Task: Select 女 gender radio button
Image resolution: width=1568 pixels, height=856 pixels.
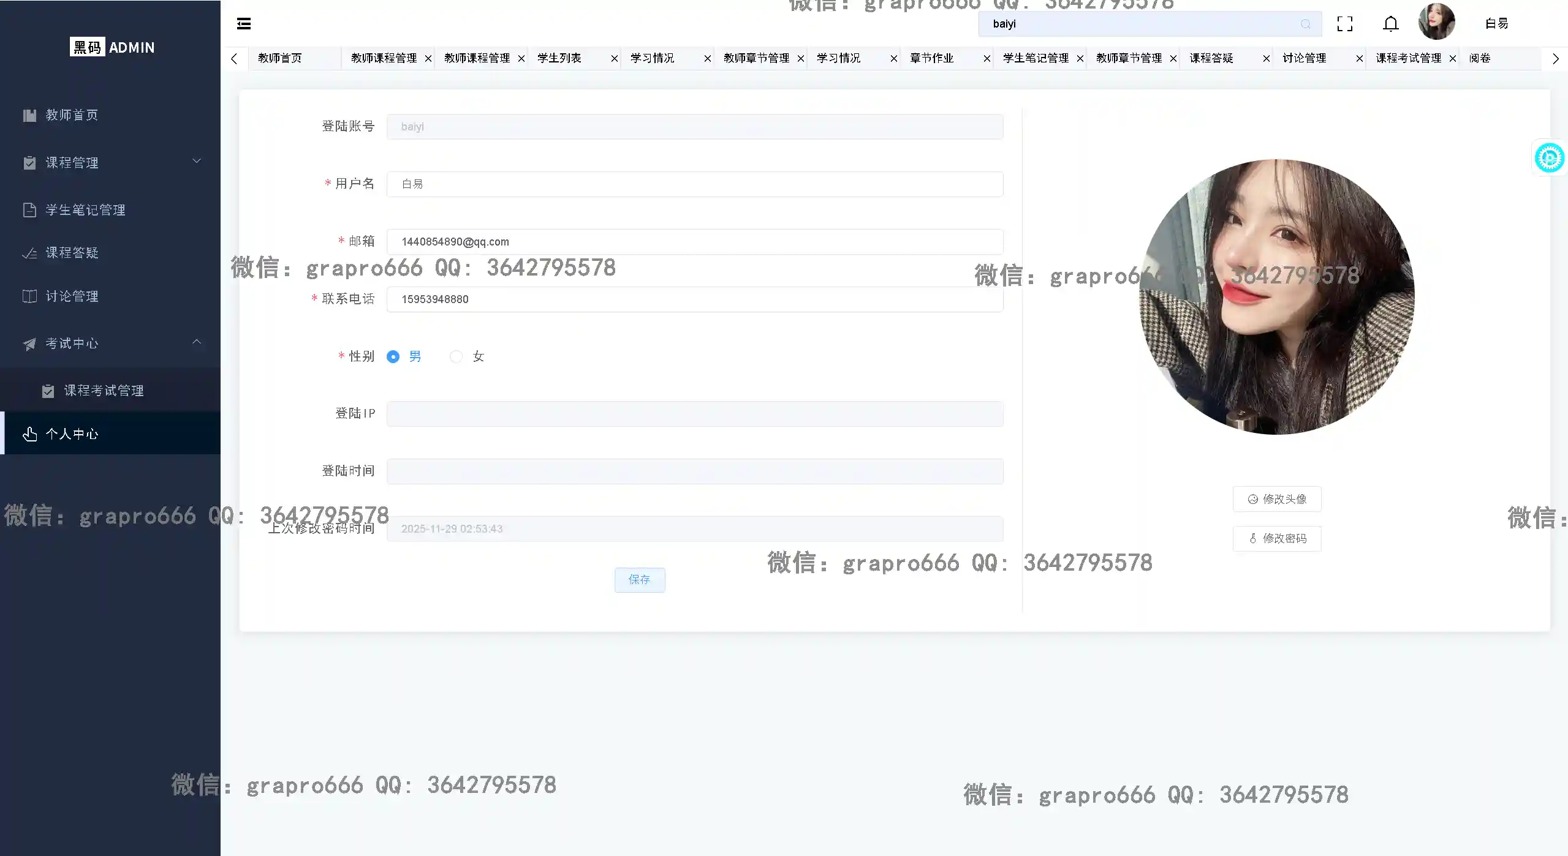Action: pyautogui.click(x=456, y=357)
